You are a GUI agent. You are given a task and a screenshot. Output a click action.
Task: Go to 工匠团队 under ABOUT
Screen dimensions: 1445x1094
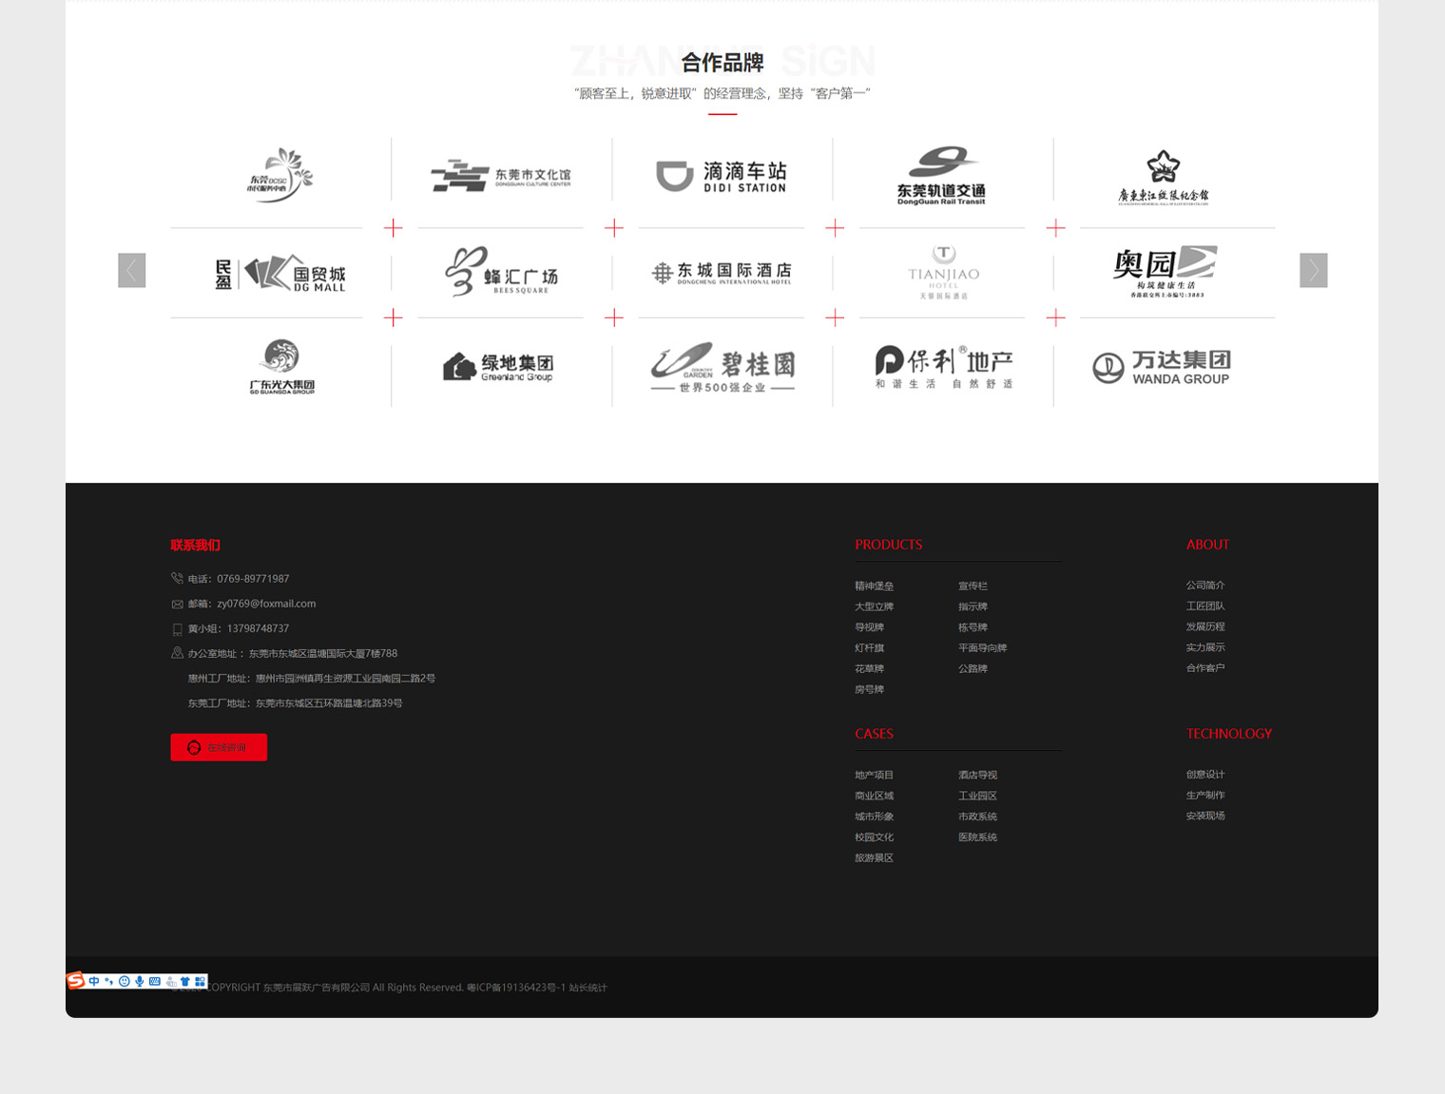pyautogui.click(x=1204, y=606)
